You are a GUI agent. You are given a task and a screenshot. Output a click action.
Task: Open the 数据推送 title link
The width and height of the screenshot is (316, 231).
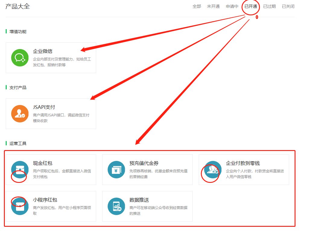click(139, 200)
